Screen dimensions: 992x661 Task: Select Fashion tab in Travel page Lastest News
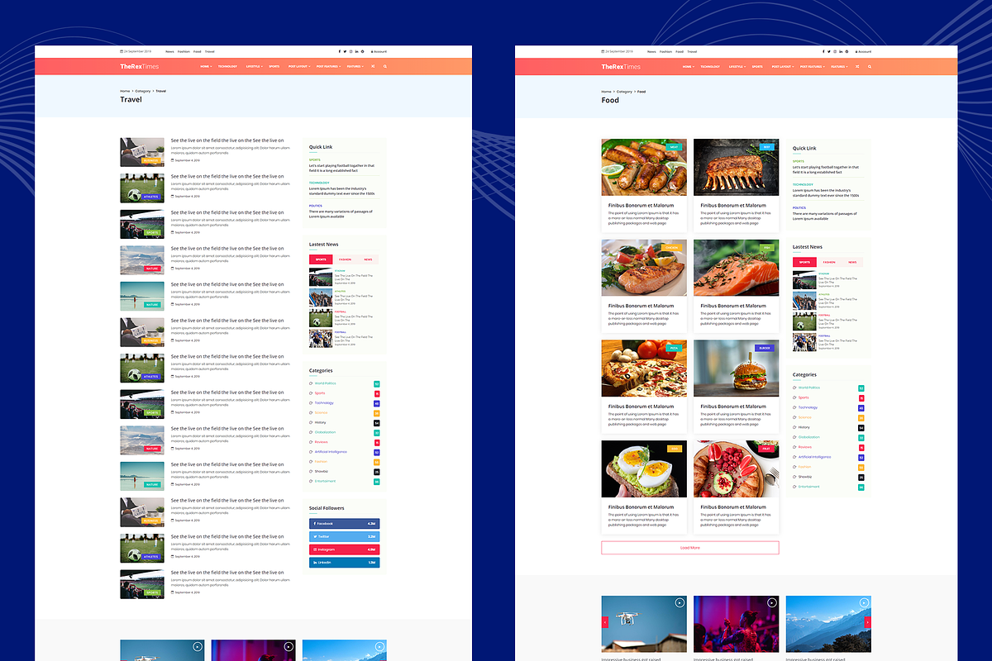pyautogui.click(x=345, y=259)
